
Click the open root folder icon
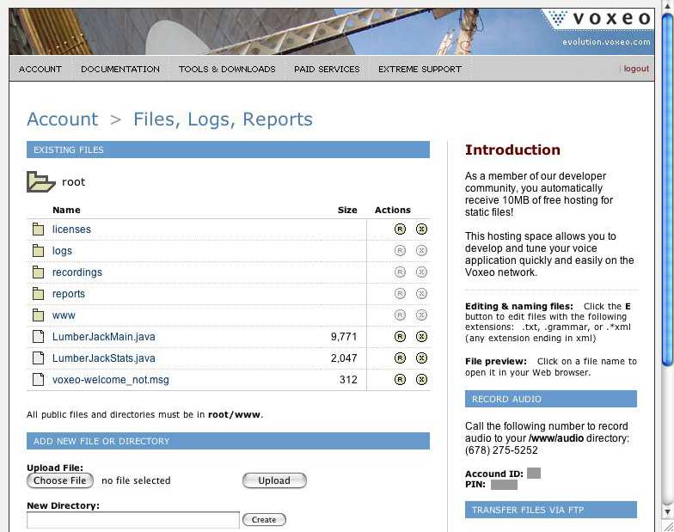tap(41, 182)
